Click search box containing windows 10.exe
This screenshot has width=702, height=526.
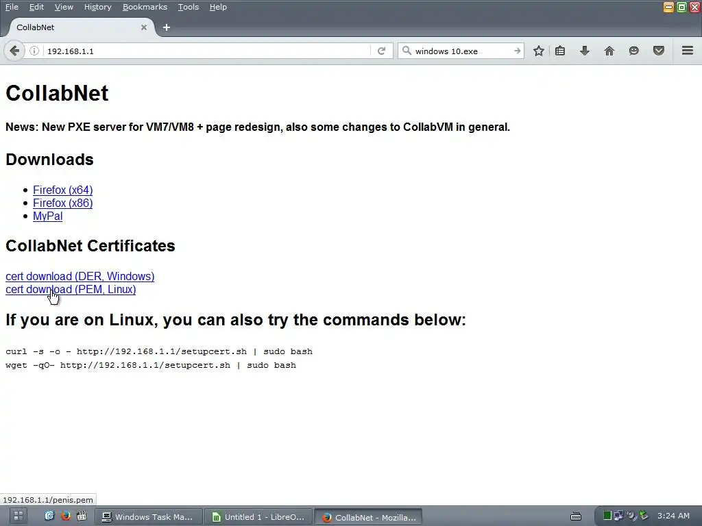point(461,51)
